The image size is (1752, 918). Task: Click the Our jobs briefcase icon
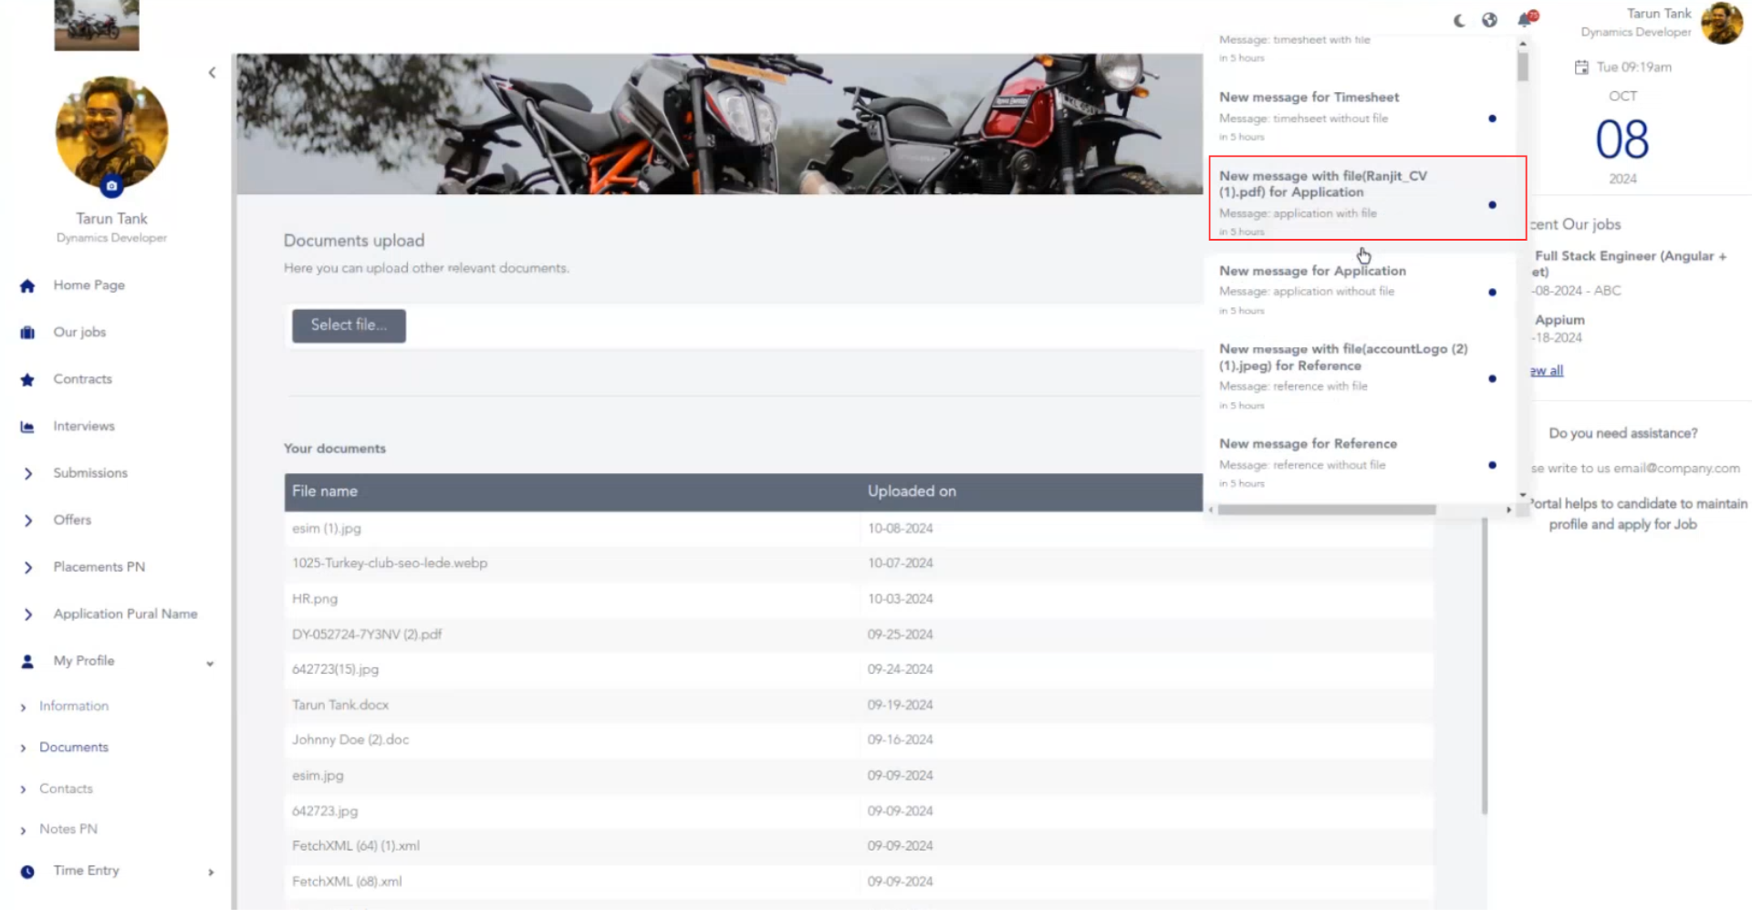[27, 333]
